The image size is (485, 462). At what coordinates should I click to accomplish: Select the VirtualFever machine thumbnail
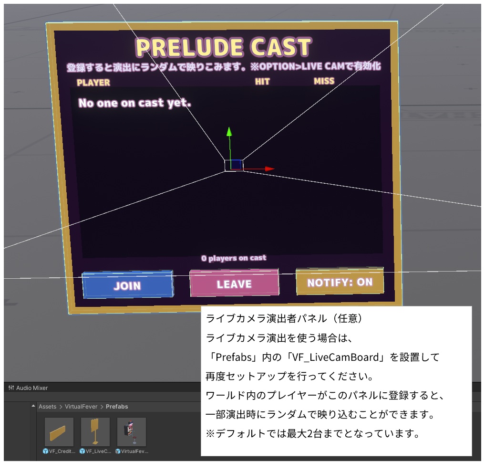pos(132,431)
